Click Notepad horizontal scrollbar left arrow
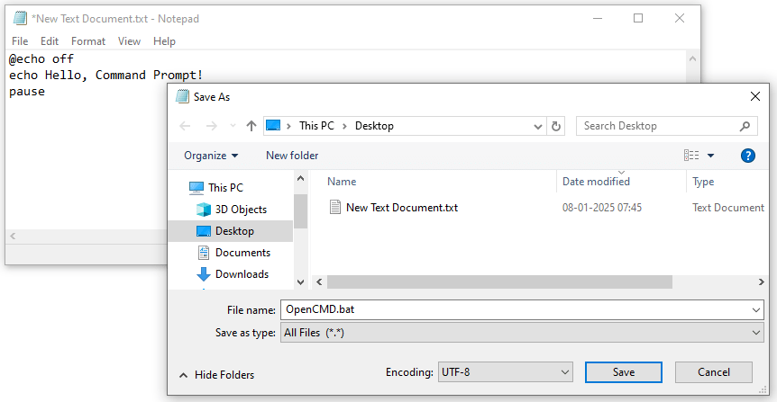This screenshot has width=777, height=402. coord(13,237)
